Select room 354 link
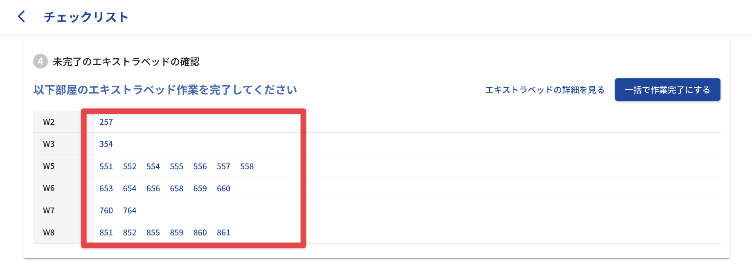 pyautogui.click(x=106, y=144)
